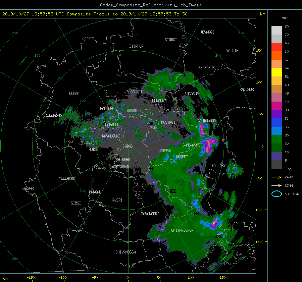Click the -100 tick on bottom axis

pos(62,277)
